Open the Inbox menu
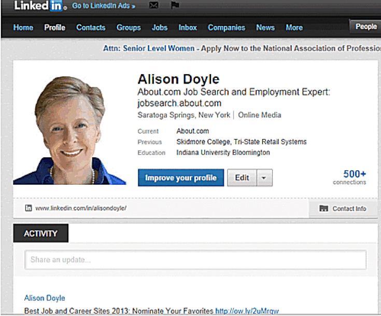 click(x=188, y=28)
